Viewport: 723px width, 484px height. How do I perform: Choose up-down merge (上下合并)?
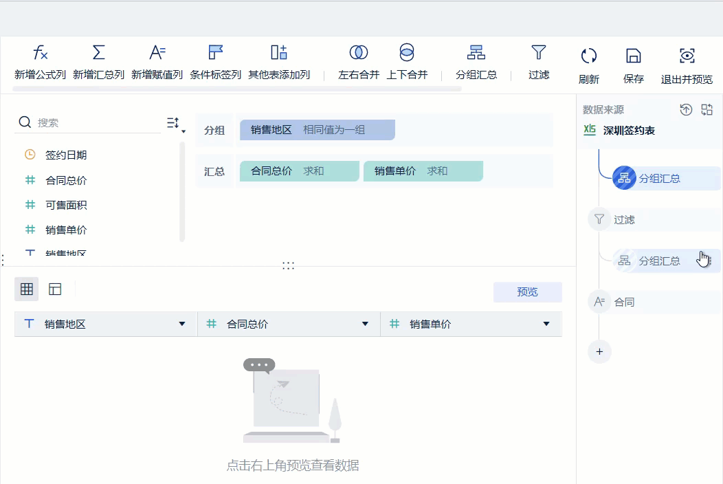tap(407, 63)
